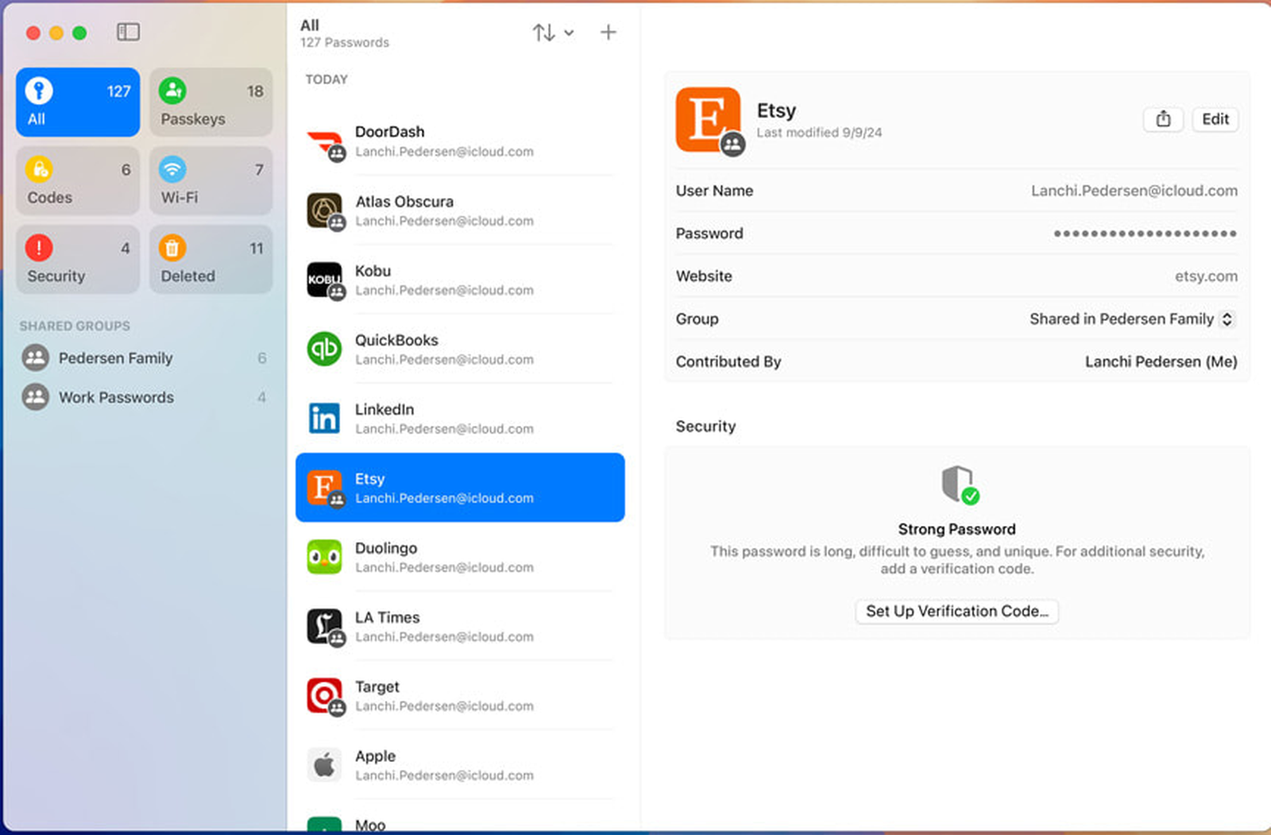This screenshot has height=835, width=1271.
Task: Click the share button in Etsy details
Action: [1163, 119]
